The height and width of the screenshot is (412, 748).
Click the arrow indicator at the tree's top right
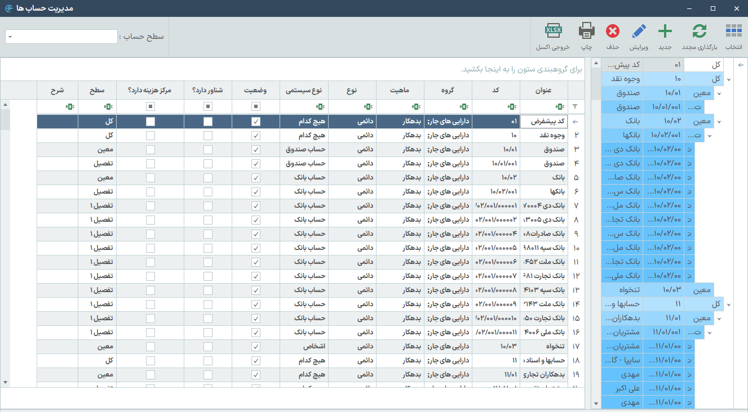(741, 65)
